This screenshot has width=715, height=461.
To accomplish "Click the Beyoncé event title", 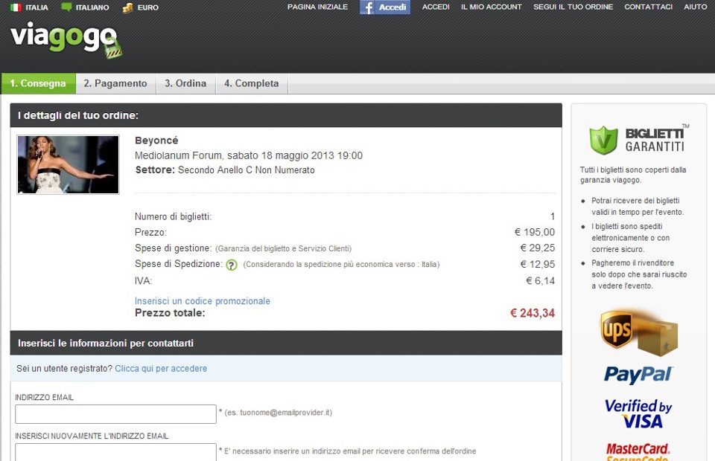I will tap(156, 141).
